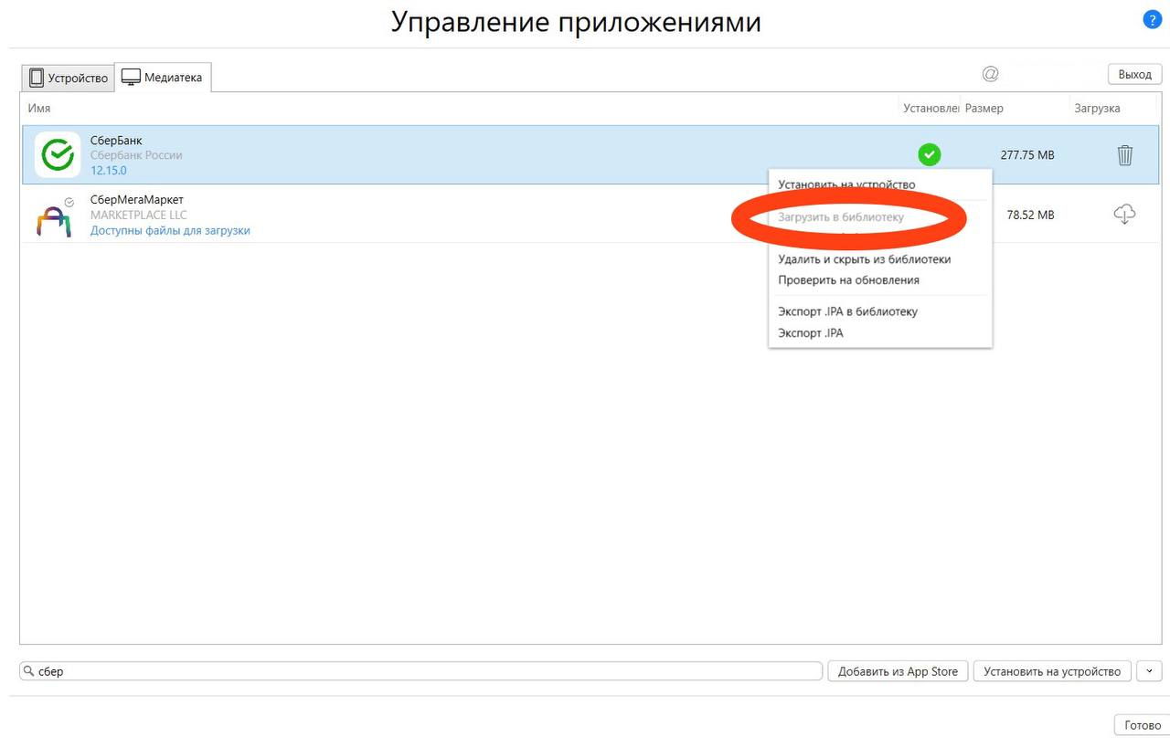The width and height of the screenshot is (1170, 747).
Task: Sort apps by the Размер column header
Action: pyautogui.click(x=984, y=108)
